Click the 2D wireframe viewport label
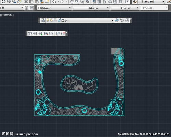This screenshot has width=171, height=137. click(7, 15)
